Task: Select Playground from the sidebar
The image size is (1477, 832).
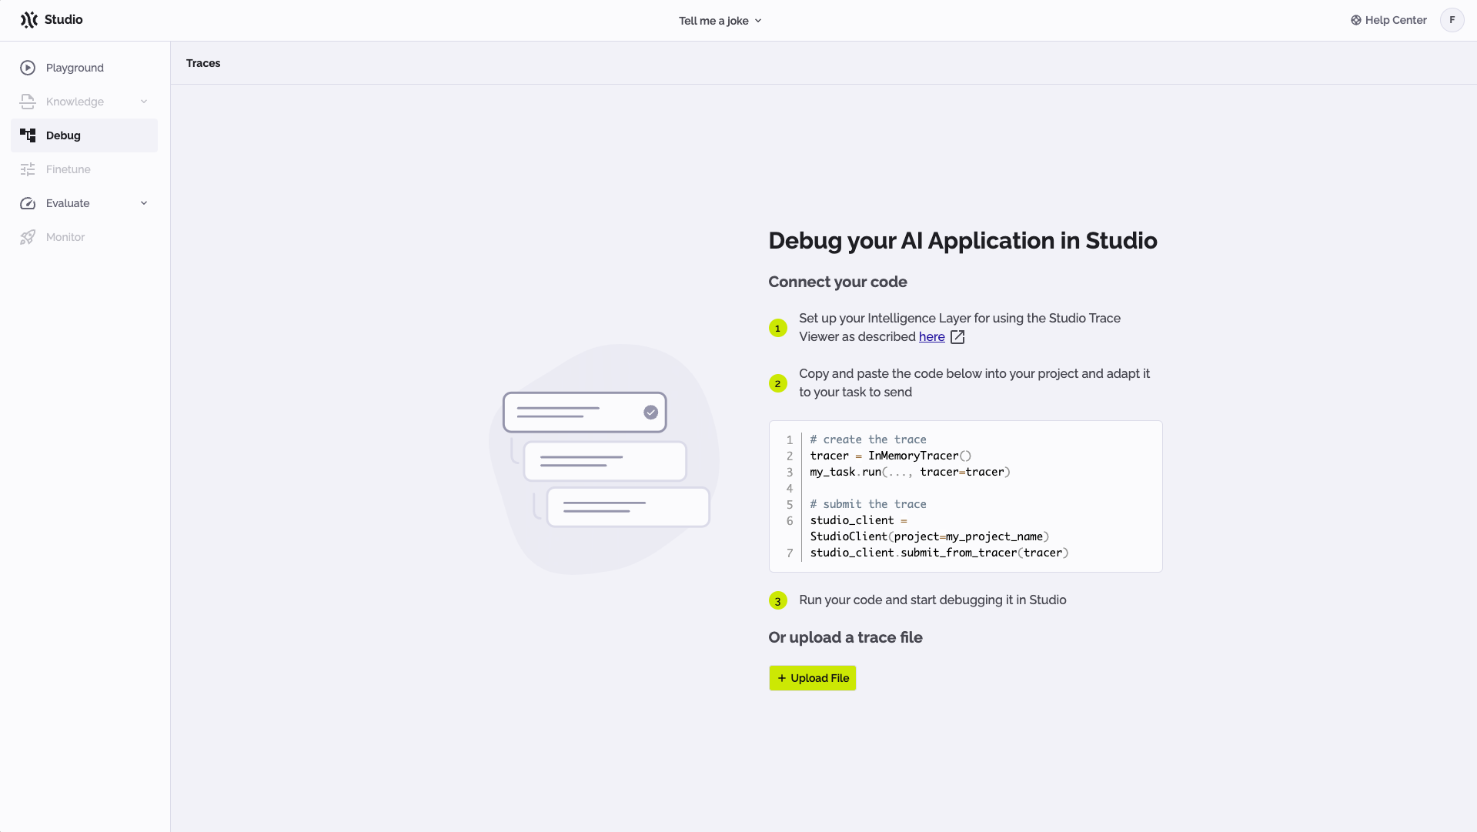Action: click(75, 68)
